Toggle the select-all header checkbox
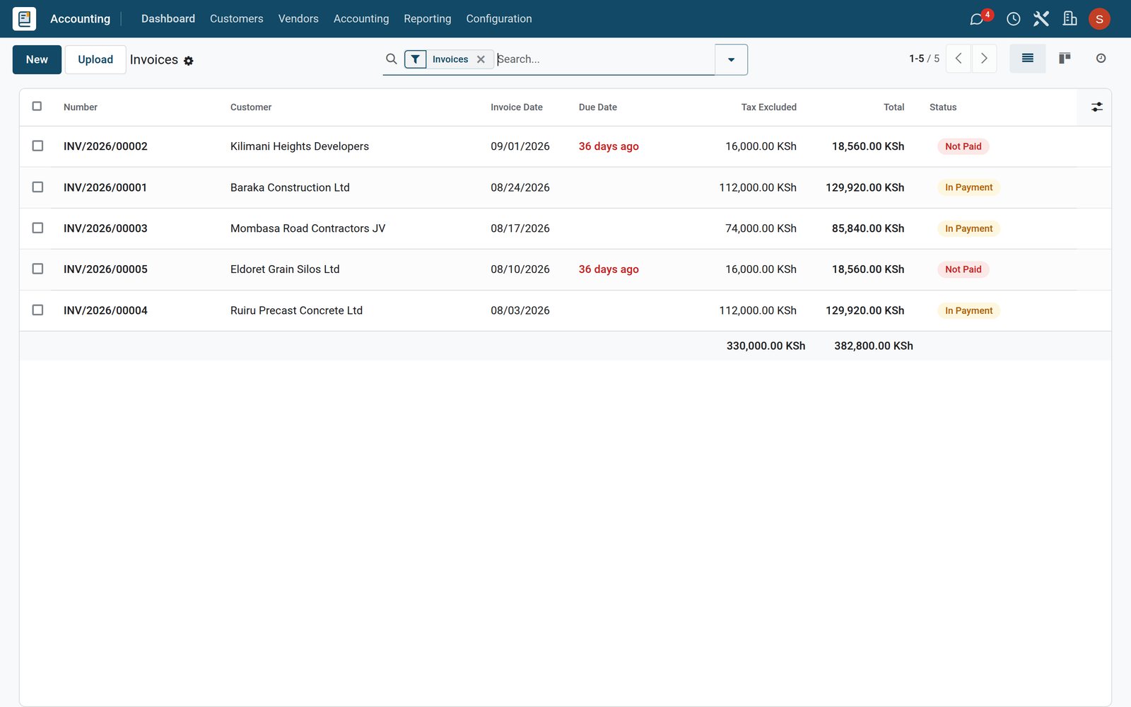The width and height of the screenshot is (1131, 707). [37, 106]
